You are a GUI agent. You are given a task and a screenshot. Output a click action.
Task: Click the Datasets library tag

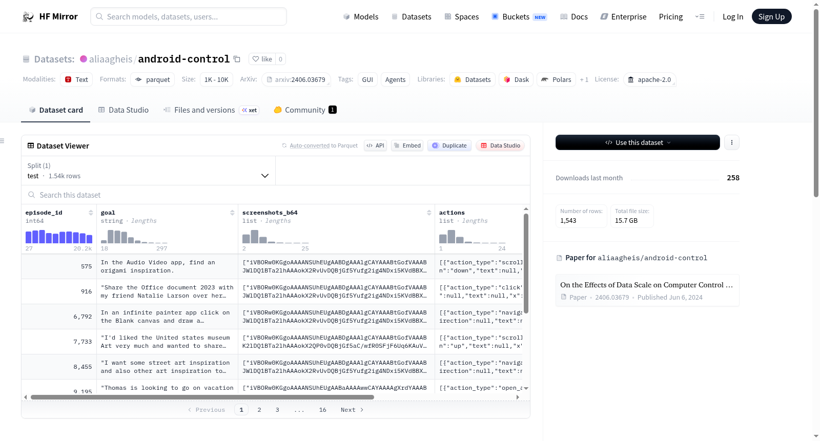[473, 79]
